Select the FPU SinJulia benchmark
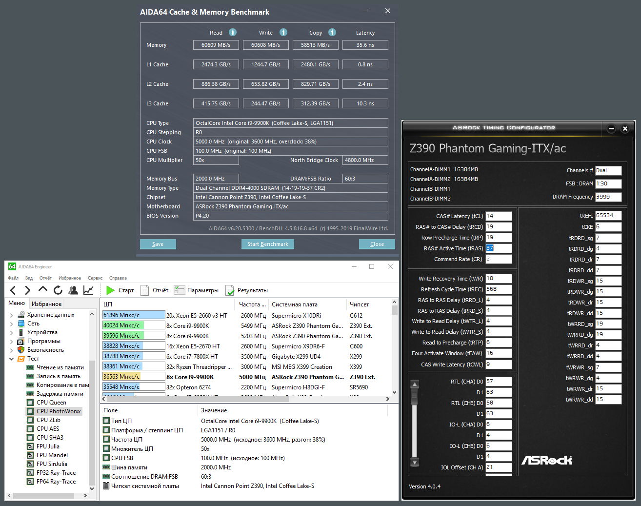The height and width of the screenshot is (506, 641). pos(47,464)
